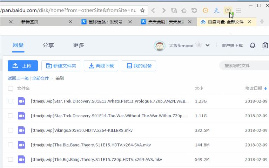Image resolution: width=269 pixels, height=168 pixels.
Task: Close the 百度网盘 tab
Action: 249,22
